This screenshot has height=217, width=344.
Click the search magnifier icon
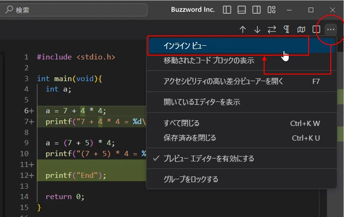pyautogui.click(x=9, y=9)
